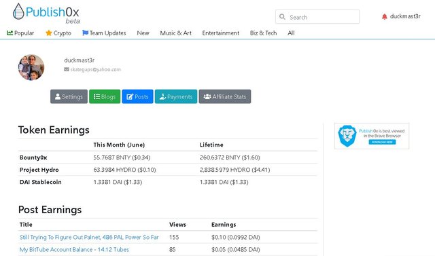Image resolution: width=435 pixels, height=256 pixels.
Task: Click the '260.6372 BNTY ($1.60)' value
Action: 230,158
